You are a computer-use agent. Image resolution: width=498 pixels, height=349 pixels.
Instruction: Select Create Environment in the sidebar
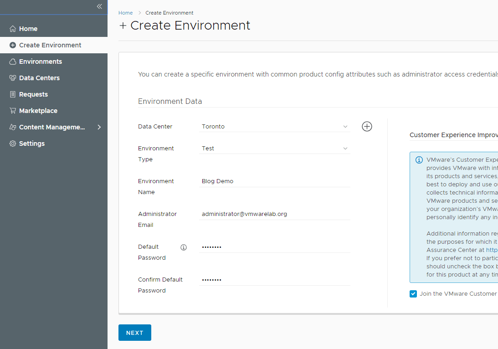coord(50,45)
